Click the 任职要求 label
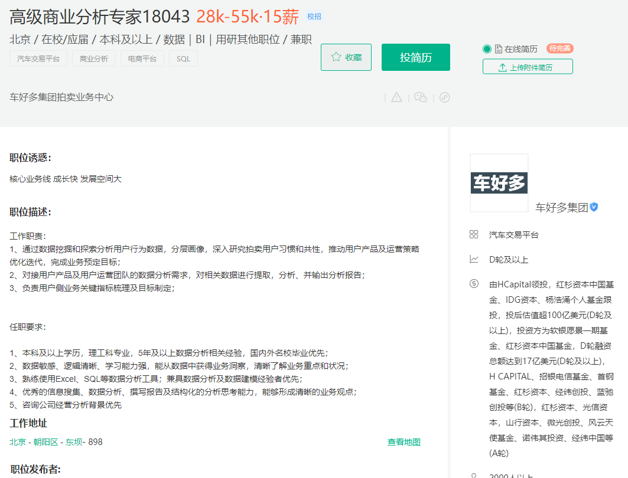 [x=28, y=327]
